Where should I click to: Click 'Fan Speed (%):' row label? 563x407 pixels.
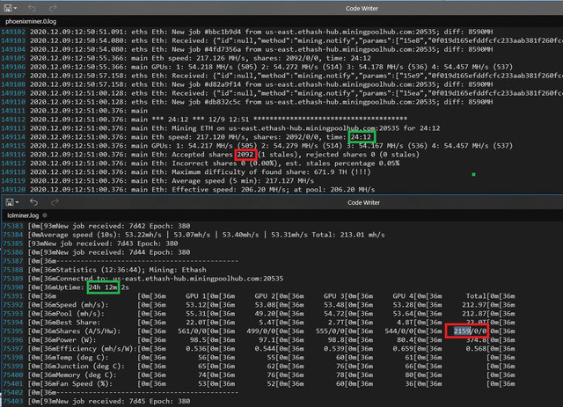tap(85, 383)
